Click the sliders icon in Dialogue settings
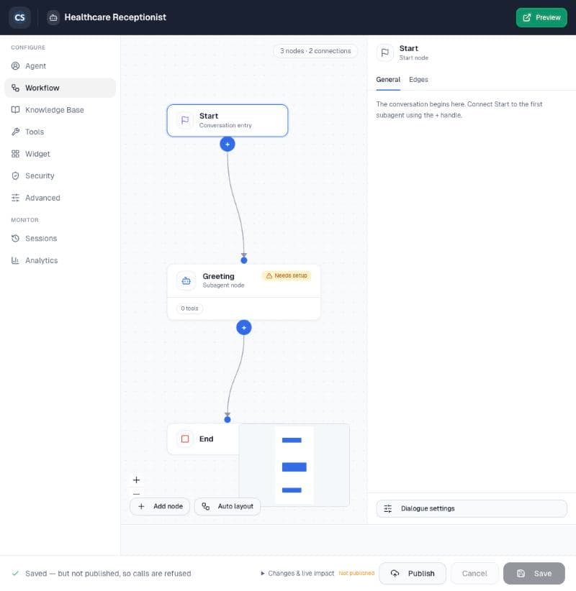The image size is (576, 591). tap(387, 509)
